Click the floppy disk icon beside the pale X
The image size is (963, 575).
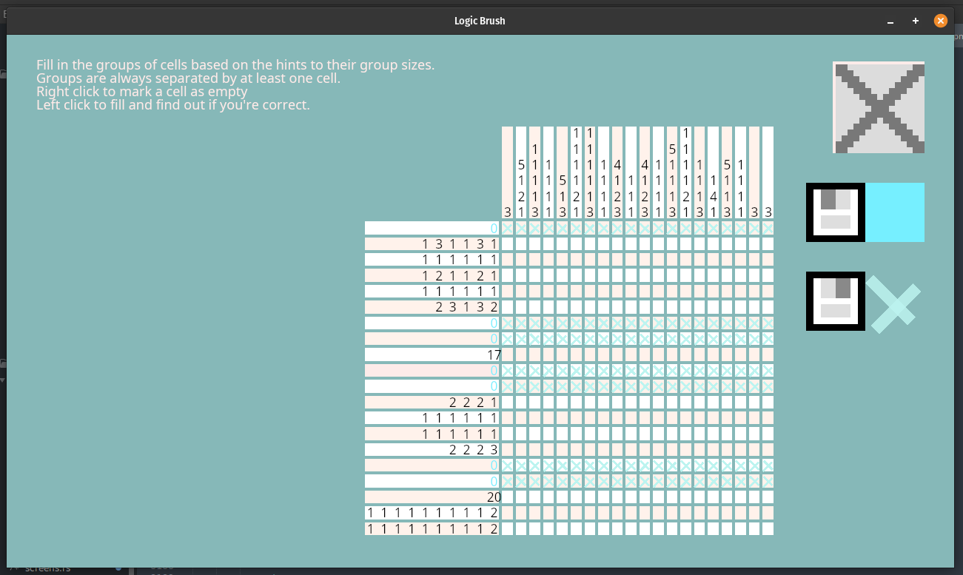[835, 301]
